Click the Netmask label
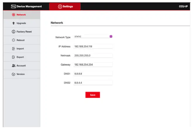Viewport: 194px width, 133px height. [x=66, y=55]
